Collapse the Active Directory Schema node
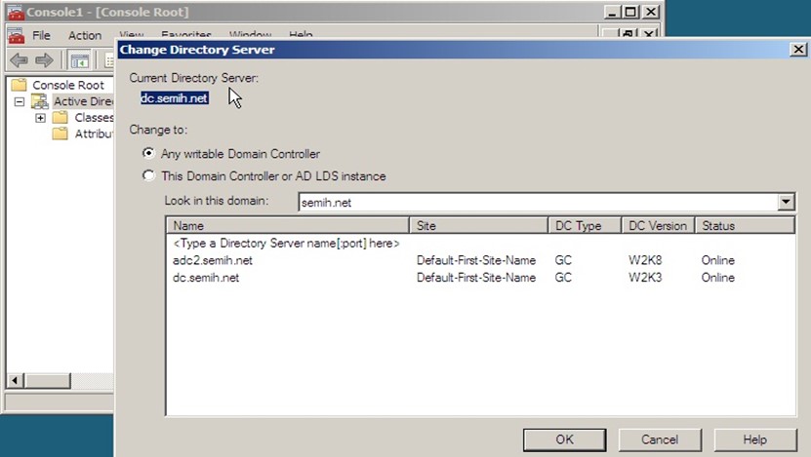 click(x=19, y=101)
